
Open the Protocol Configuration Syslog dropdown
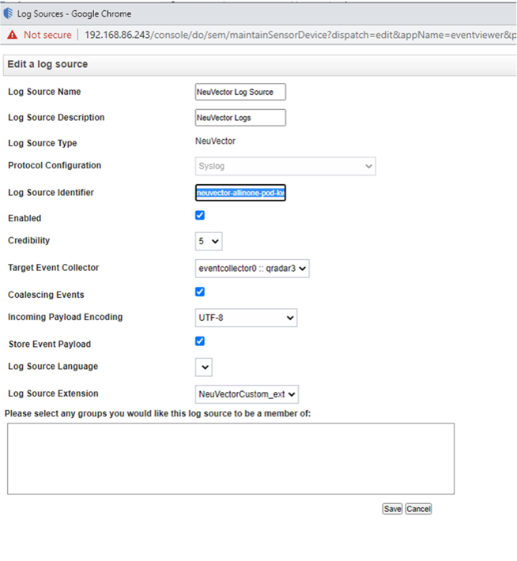[x=285, y=166]
